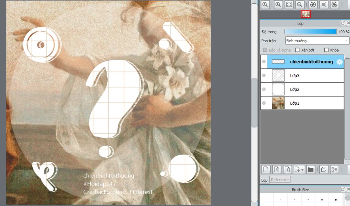Reset zoom to 100% with magnifier icon
Image resolution: width=350 pixels, height=206 pixels.
click(265, 5)
